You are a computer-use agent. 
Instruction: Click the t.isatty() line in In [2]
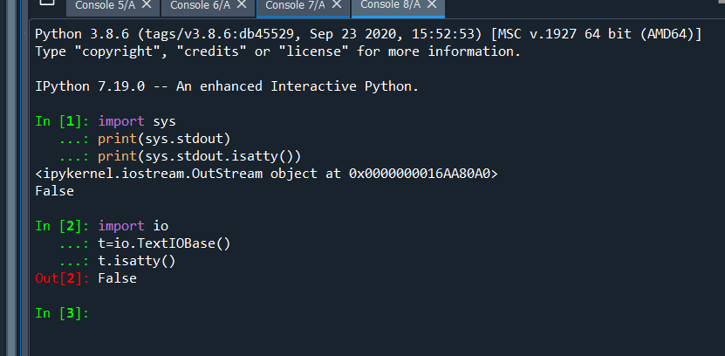pos(137,261)
